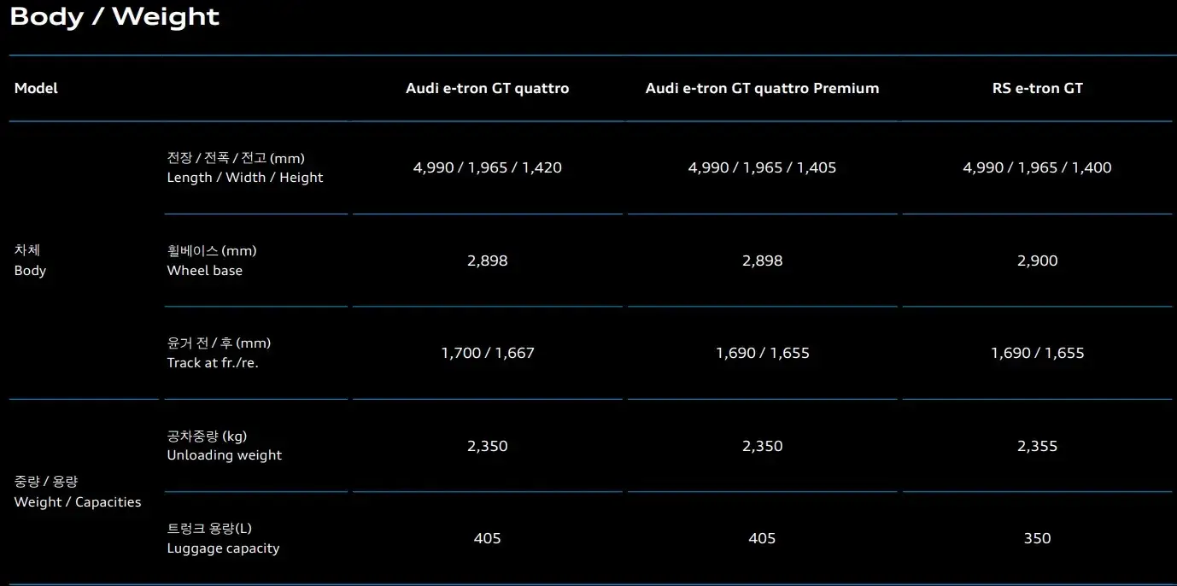The height and width of the screenshot is (586, 1177).
Task: Select track 1,690 / 1,655 for RS e-tron GT
Action: pyautogui.click(x=1037, y=353)
